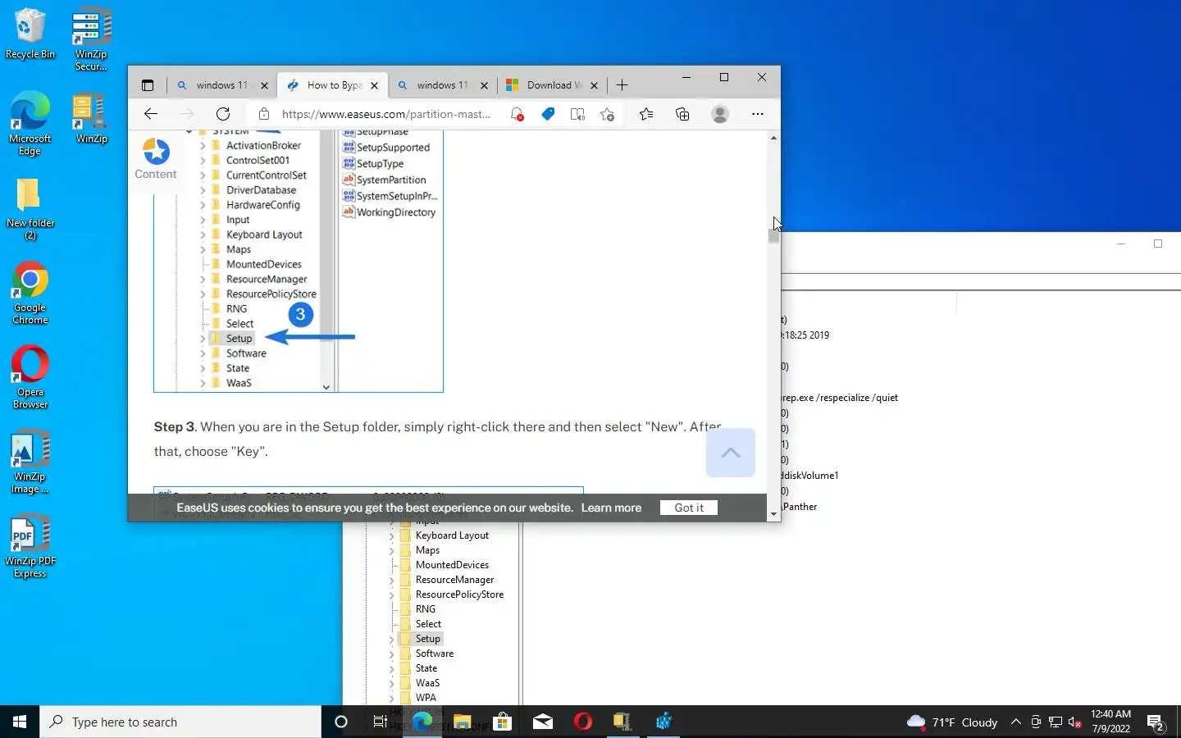Open Mail app from taskbar

[x=543, y=722]
